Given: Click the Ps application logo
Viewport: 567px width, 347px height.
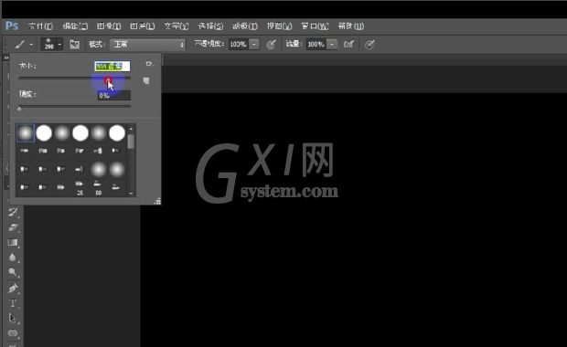Looking at the screenshot, I should coord(12,26).
